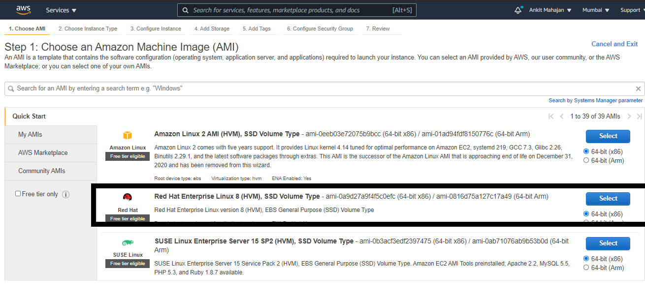Click Search by Systems Manager parameter link

(x=596, y=101)
